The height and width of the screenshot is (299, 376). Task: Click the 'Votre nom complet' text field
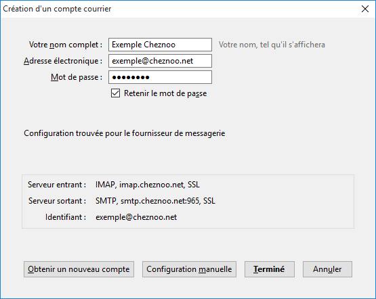[160, 45]
